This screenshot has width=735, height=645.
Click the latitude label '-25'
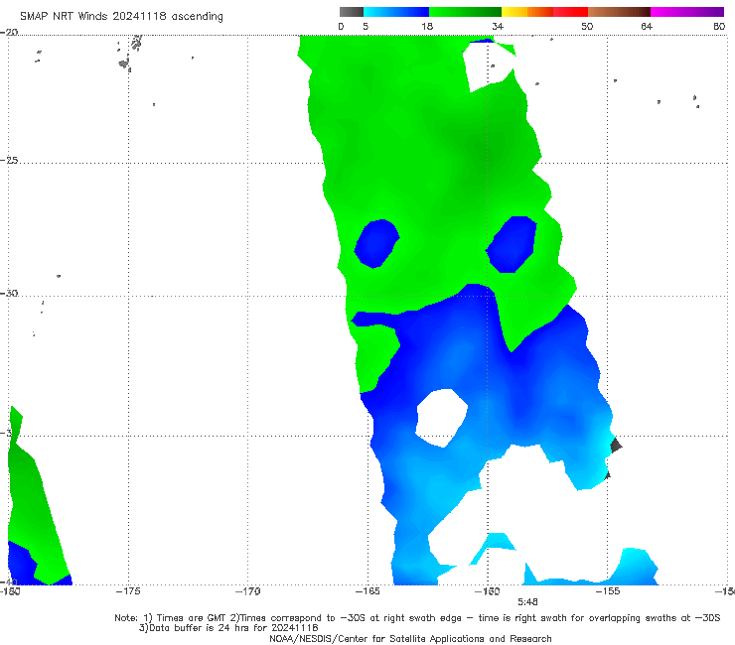[9, 160]
